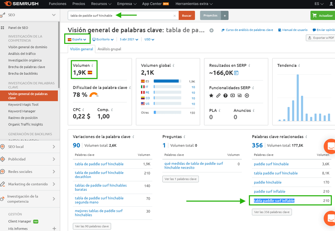Open the SERP results view icon
Viewport: 335px width, 231px height.
[x=236, y=73]
